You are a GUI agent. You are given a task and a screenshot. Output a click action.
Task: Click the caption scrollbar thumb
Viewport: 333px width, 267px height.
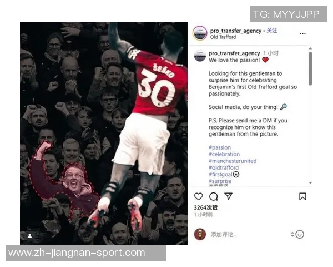pyautogui.click(x=310, y=68)
